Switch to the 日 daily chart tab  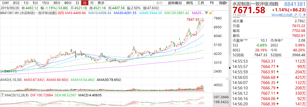pos(78,3)
